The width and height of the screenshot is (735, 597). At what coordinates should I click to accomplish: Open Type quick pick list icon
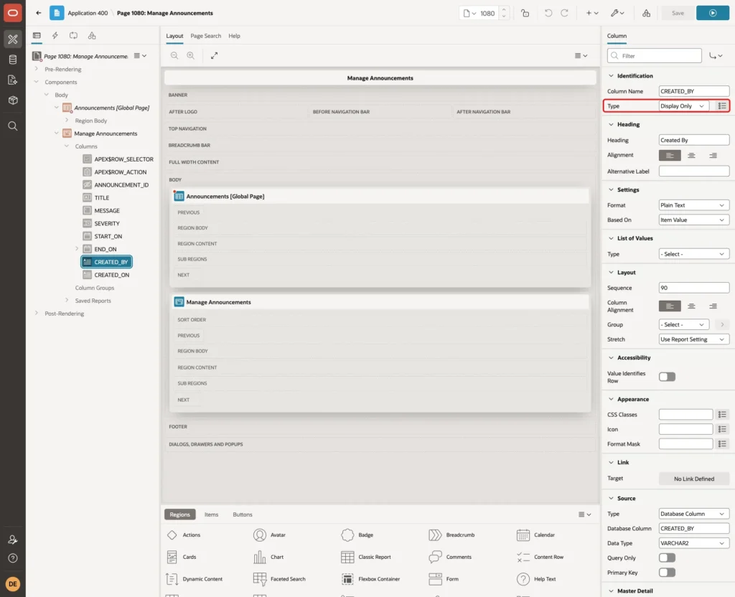pyautogui.click(x=722, y=106)
